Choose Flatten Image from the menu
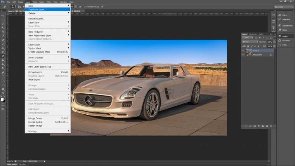Image resolution: width=295 pixels, height=166 pixels. pyautogui.click(x=48, y=126)
